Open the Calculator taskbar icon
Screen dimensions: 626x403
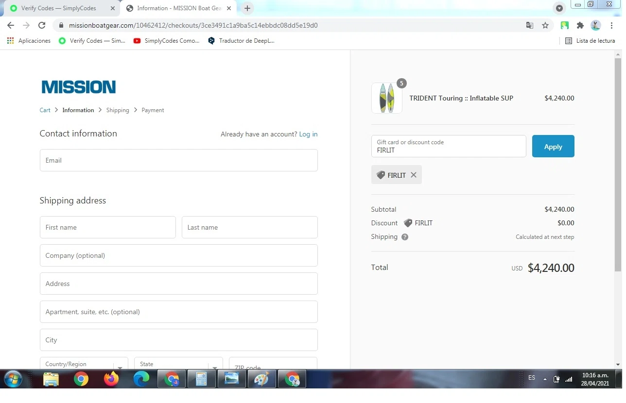click(201, 379)
